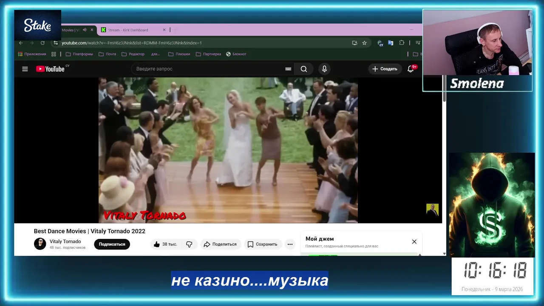Click the address bar URL
Screen dimensions: 544x306
[132, 43]
